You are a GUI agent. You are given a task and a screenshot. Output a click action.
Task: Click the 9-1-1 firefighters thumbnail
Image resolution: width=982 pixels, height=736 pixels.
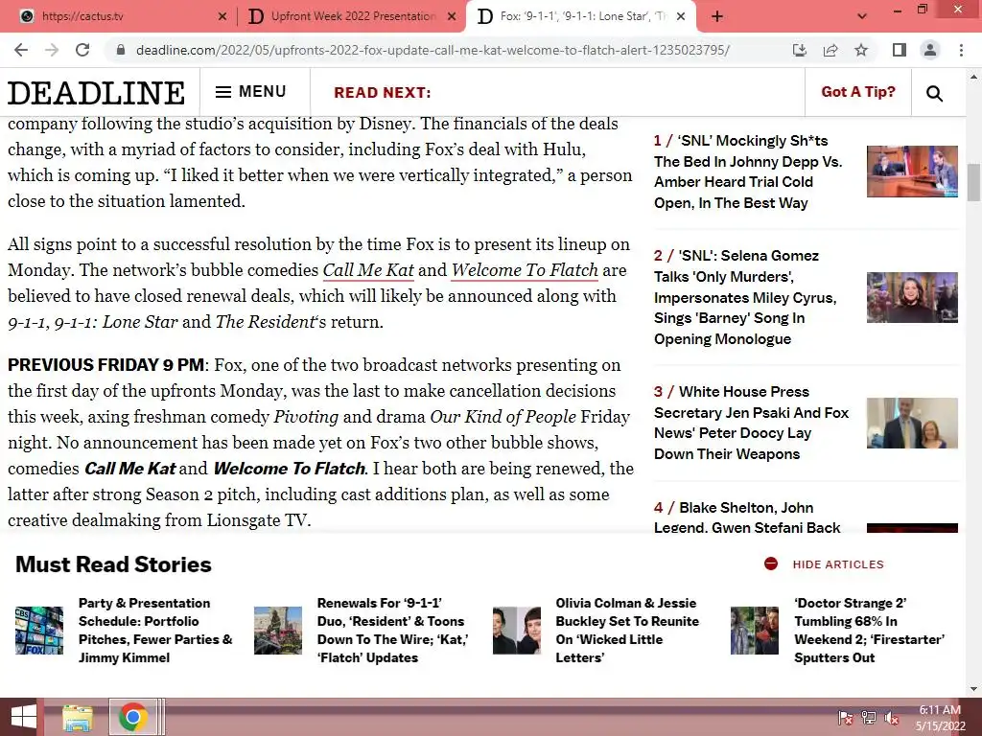point(278,631)
